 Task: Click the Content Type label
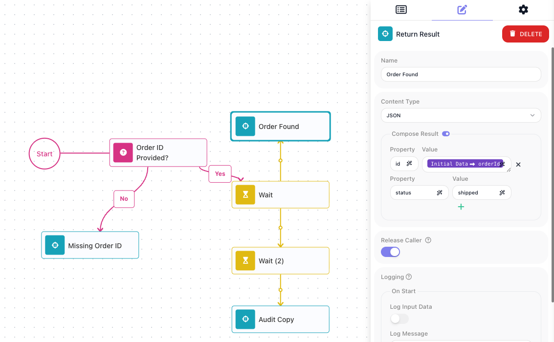tap(400, 102)
